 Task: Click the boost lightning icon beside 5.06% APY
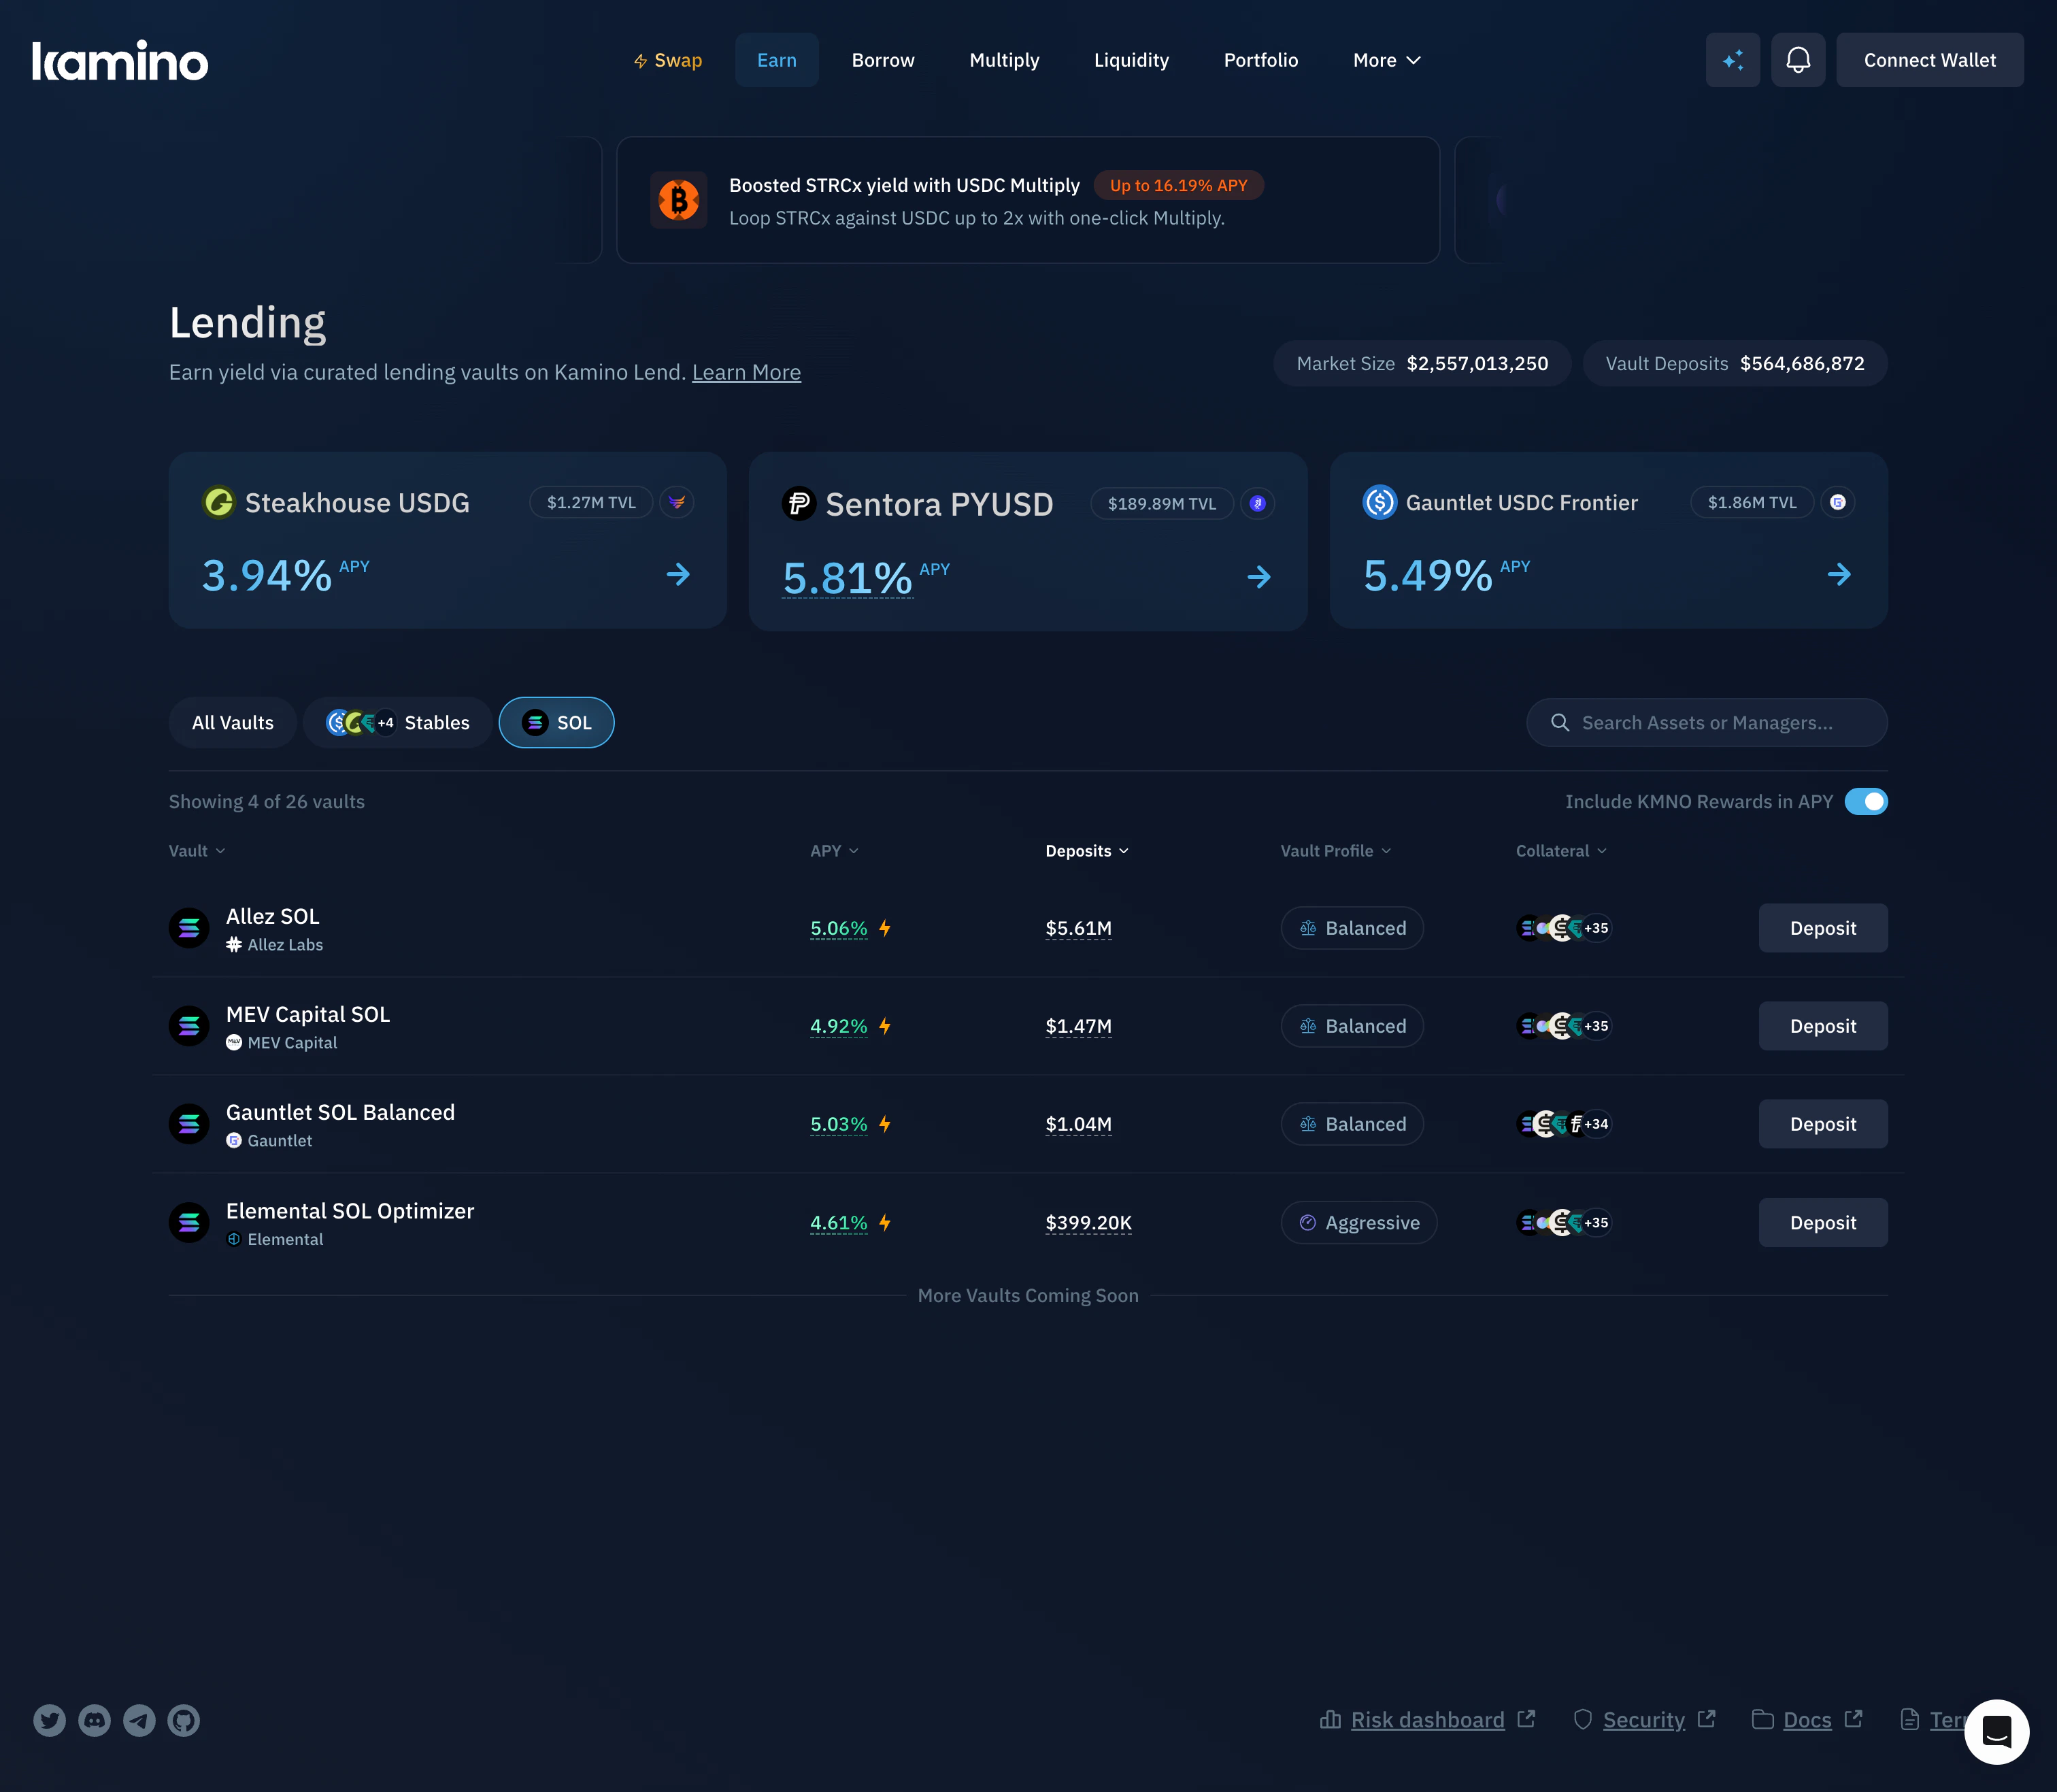point(885,928)
